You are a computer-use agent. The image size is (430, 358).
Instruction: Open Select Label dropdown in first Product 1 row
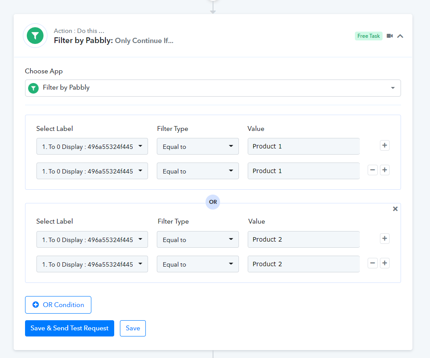(x=92, y=146)
